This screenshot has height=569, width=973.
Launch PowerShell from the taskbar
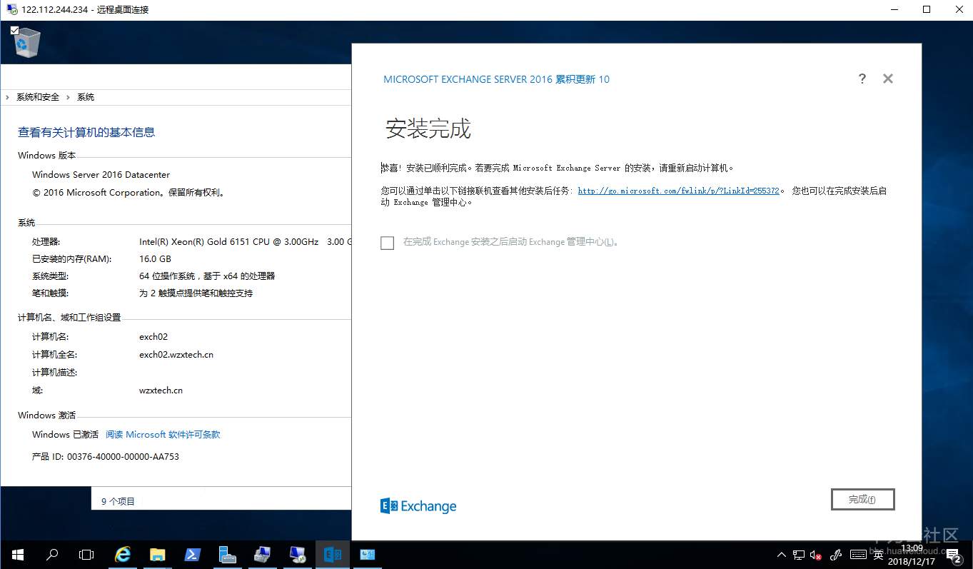tap(192, 554)
